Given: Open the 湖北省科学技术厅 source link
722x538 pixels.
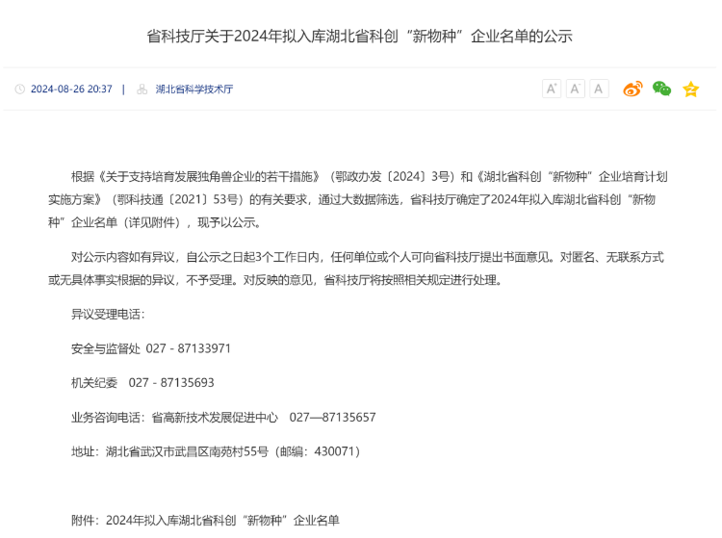Looking at the screenshot, I should click(x=193, y=90).
